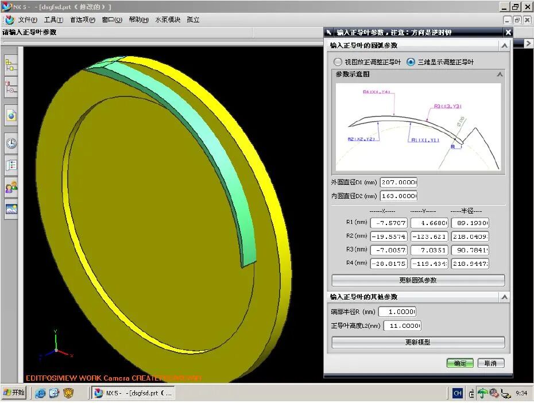The width and height of the screenshot is (534, 403).
Task: Click the outer diameter D1 field
Action: 399,183
